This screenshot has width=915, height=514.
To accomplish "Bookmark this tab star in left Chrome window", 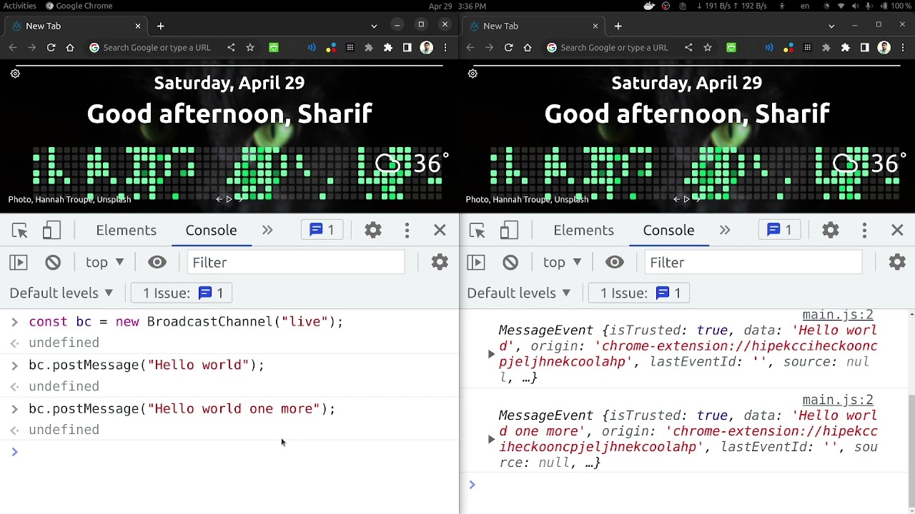I will click(250, 48).
